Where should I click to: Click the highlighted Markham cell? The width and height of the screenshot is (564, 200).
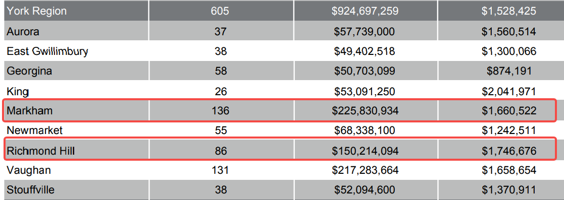click(x=76, y=111)
